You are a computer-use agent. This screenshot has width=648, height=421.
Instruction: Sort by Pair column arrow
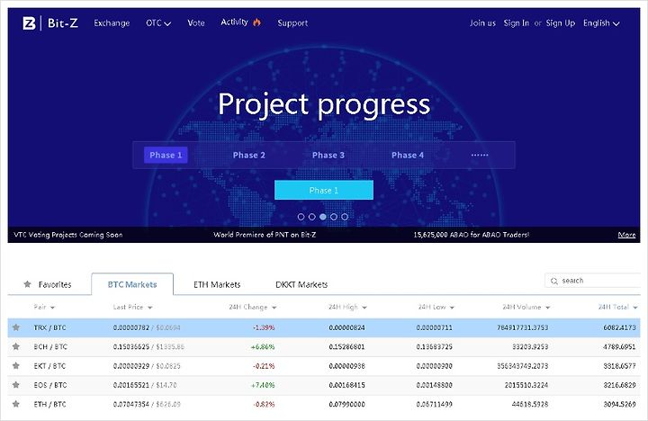[52, 308]
